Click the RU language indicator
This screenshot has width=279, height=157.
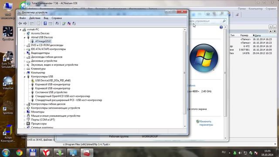tap(224, 152)
